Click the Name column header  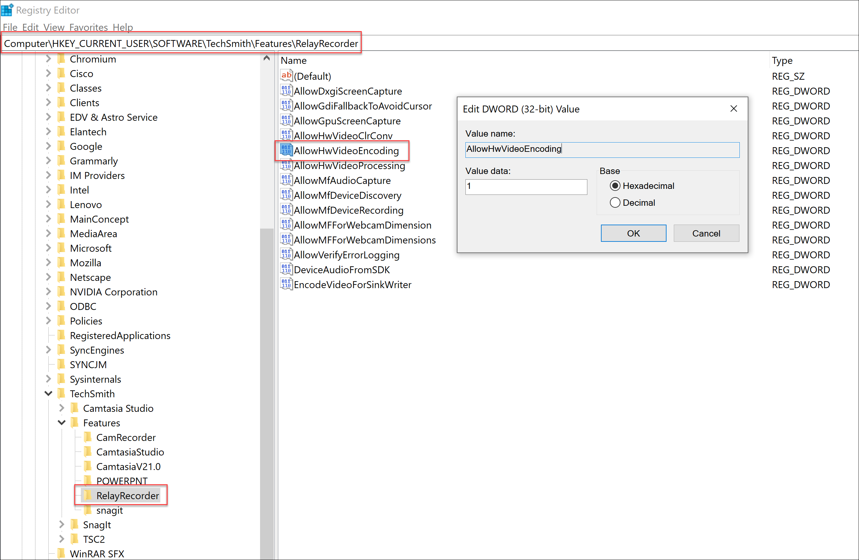(x=294, y=60)
